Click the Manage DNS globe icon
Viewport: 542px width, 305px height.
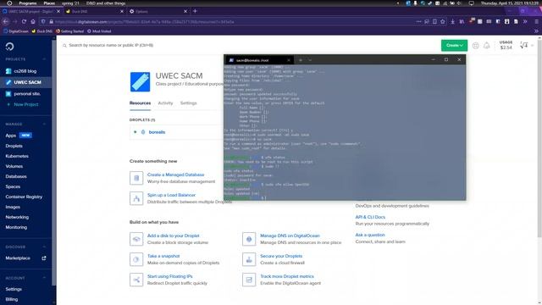coord(249,239)
